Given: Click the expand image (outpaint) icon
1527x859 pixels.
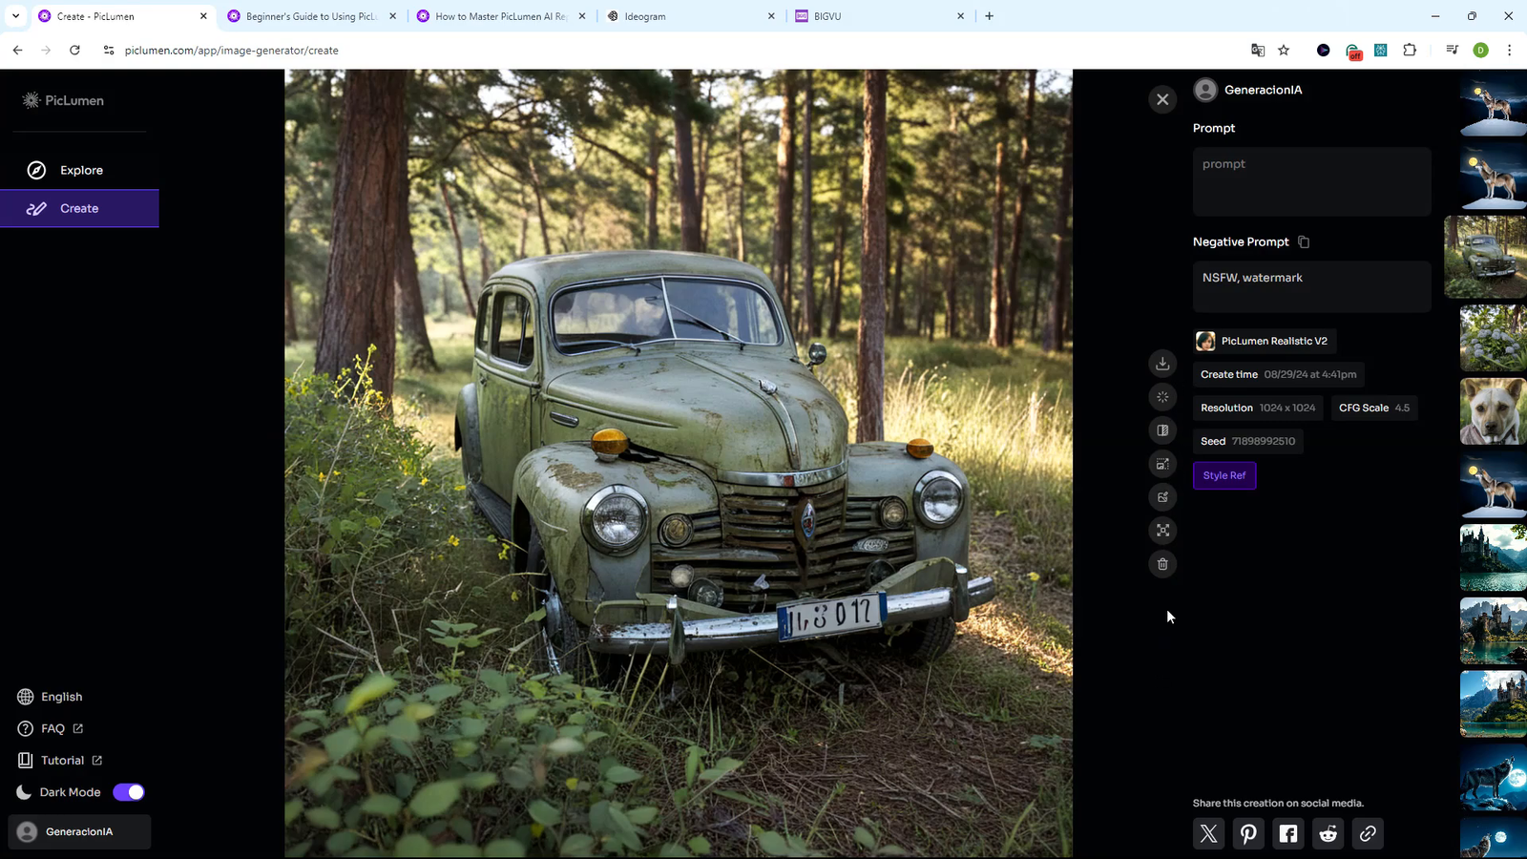Looking at the screenshot, I should click(1162, 464).
